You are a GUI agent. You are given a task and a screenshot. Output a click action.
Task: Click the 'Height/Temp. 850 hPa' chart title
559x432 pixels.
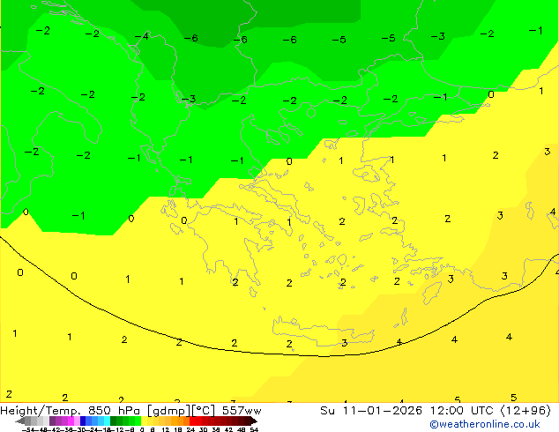[71, 411]
